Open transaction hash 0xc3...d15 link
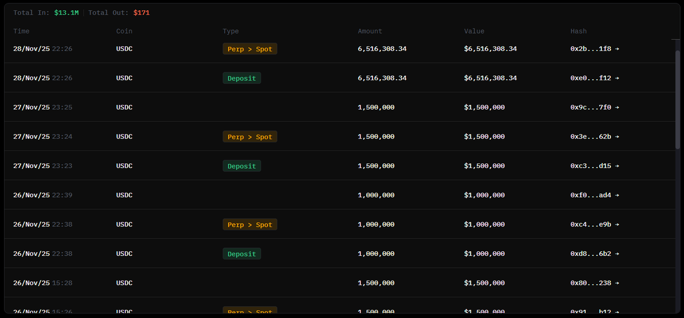The height and width of the screenshot is (318, 684). (594, 166)
